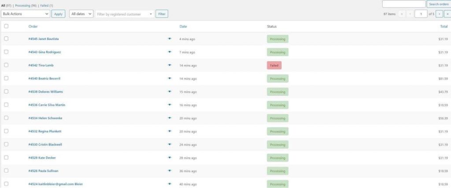451x188 pixels.
Task: Check the Helen Schwenke order checkbox
Action: (x=6, y=118)
